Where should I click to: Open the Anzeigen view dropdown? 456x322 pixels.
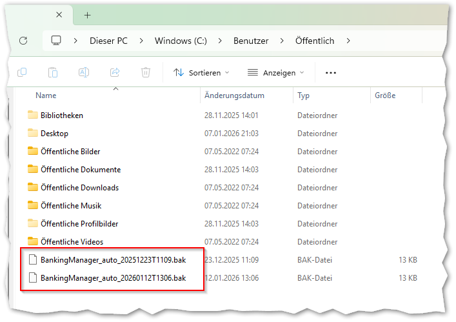(275, 73)
